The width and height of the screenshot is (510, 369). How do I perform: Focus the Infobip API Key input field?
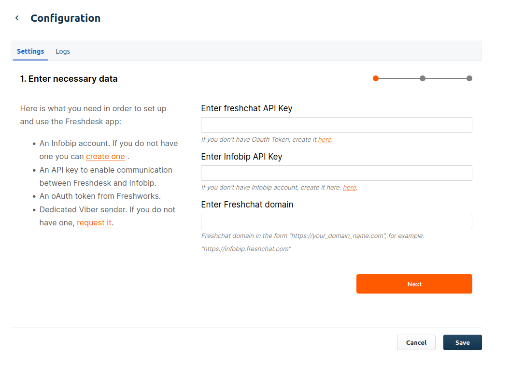click(336, 173)
